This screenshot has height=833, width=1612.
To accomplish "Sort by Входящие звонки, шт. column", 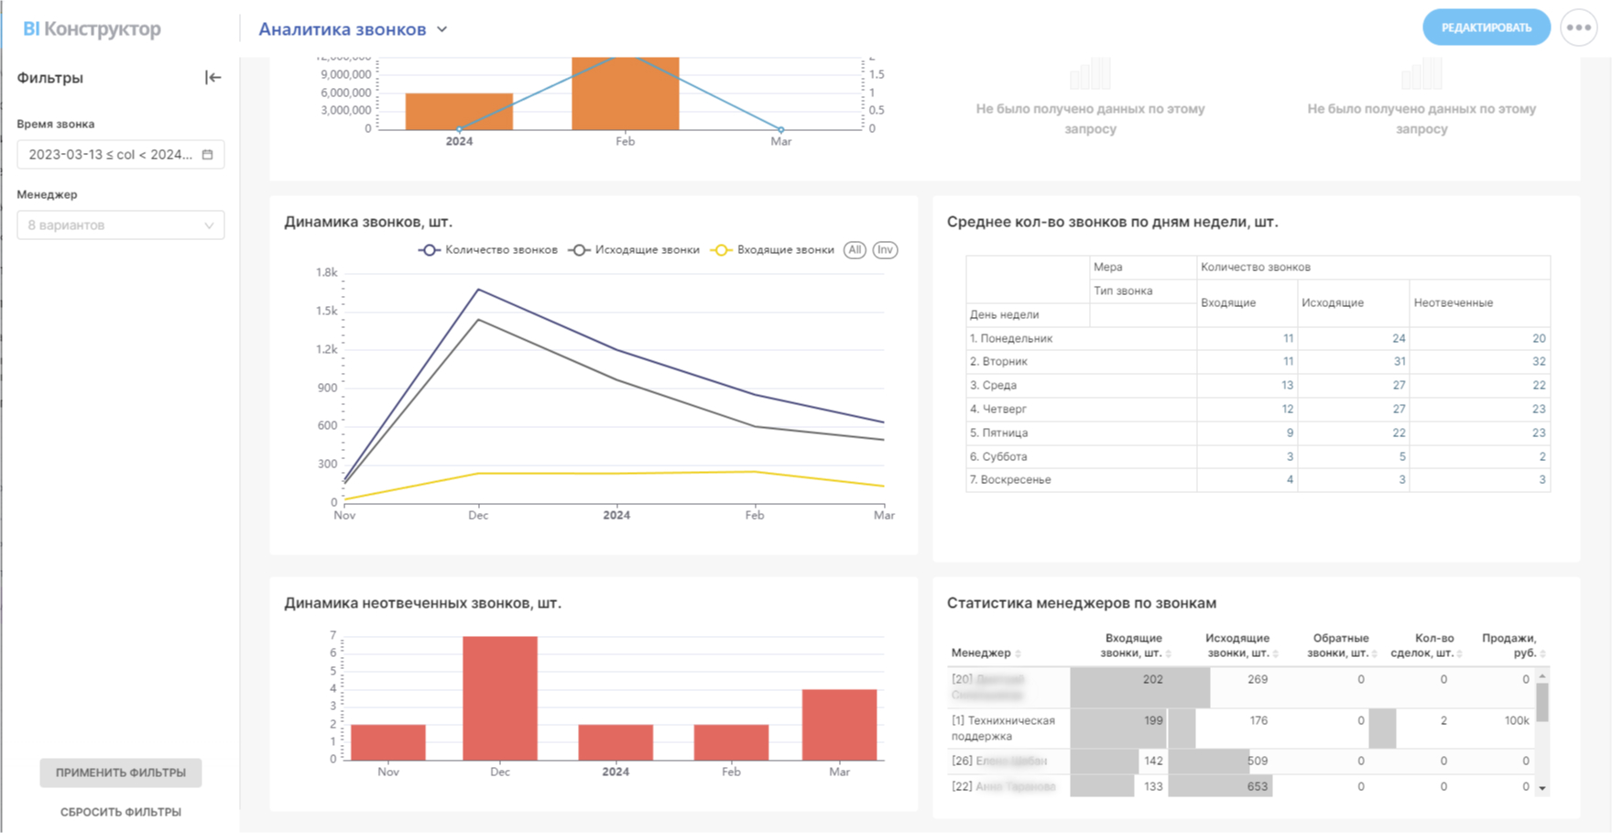I will pos(1169,653).
